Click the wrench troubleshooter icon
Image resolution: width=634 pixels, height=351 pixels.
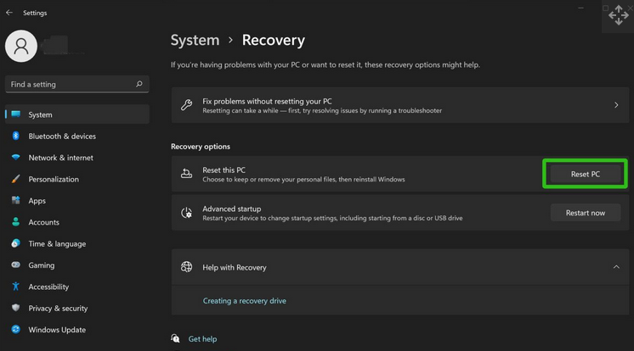pyautogui.click(x=186, y=105)
